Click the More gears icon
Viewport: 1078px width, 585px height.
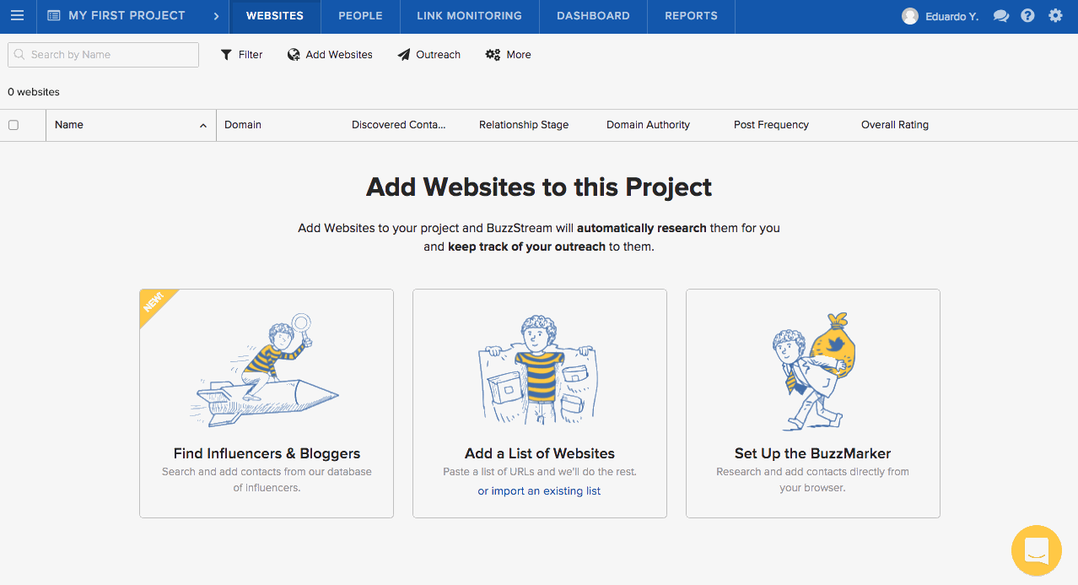point(493,55)
